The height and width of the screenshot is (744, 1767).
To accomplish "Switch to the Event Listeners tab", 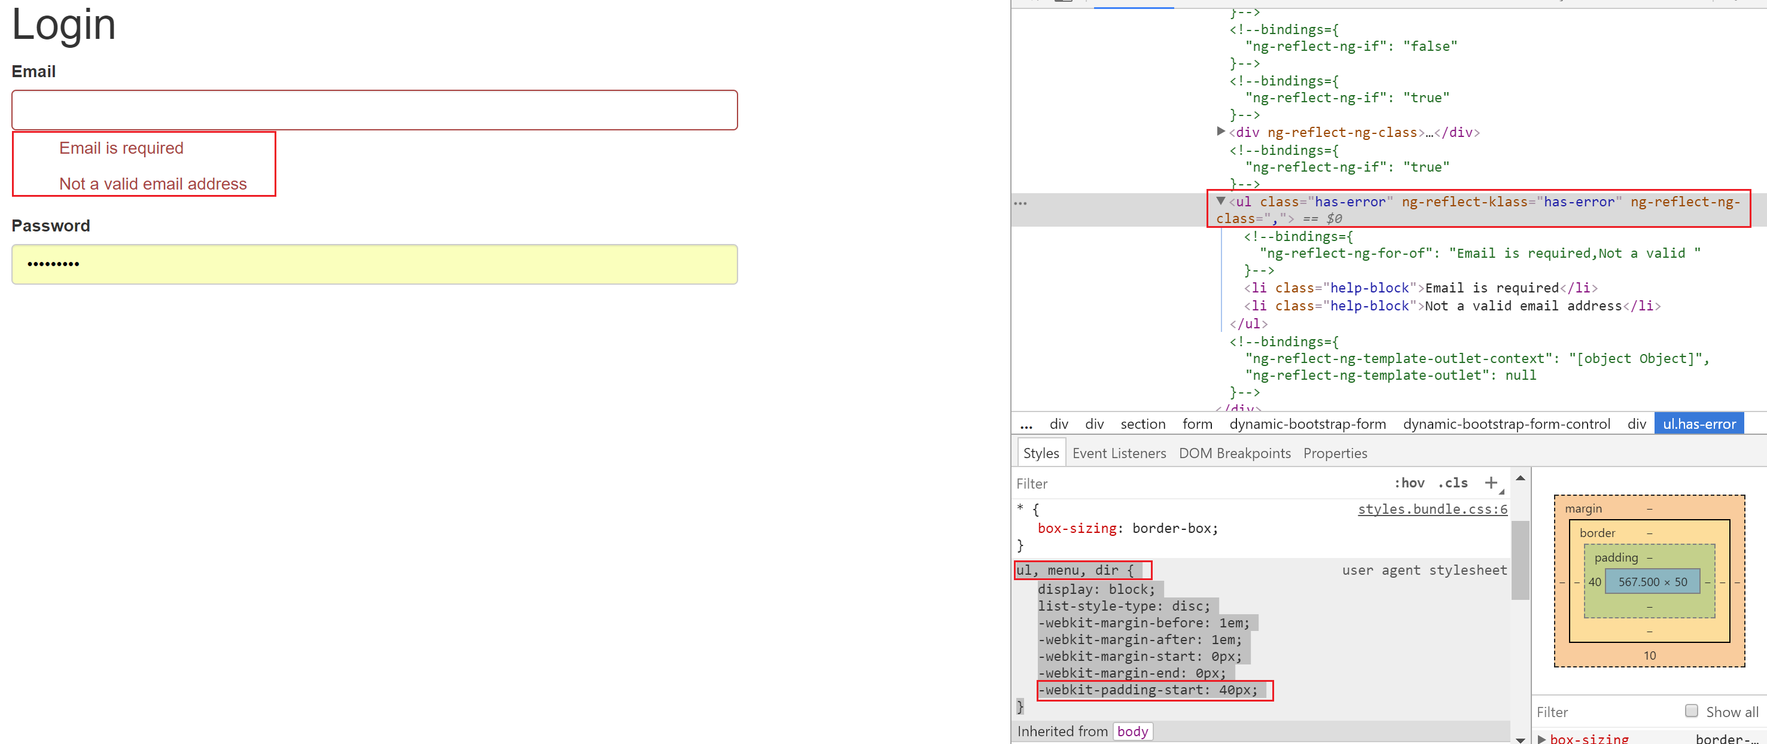I will [1119, 453].
